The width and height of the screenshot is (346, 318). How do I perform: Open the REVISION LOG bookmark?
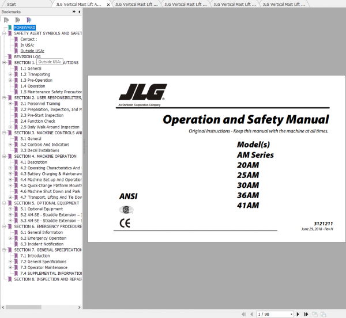[27, 57]
